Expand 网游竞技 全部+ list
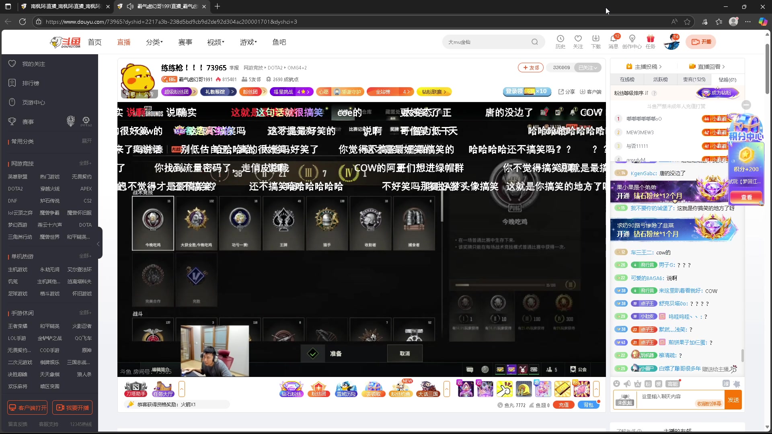 coord(85,163)
